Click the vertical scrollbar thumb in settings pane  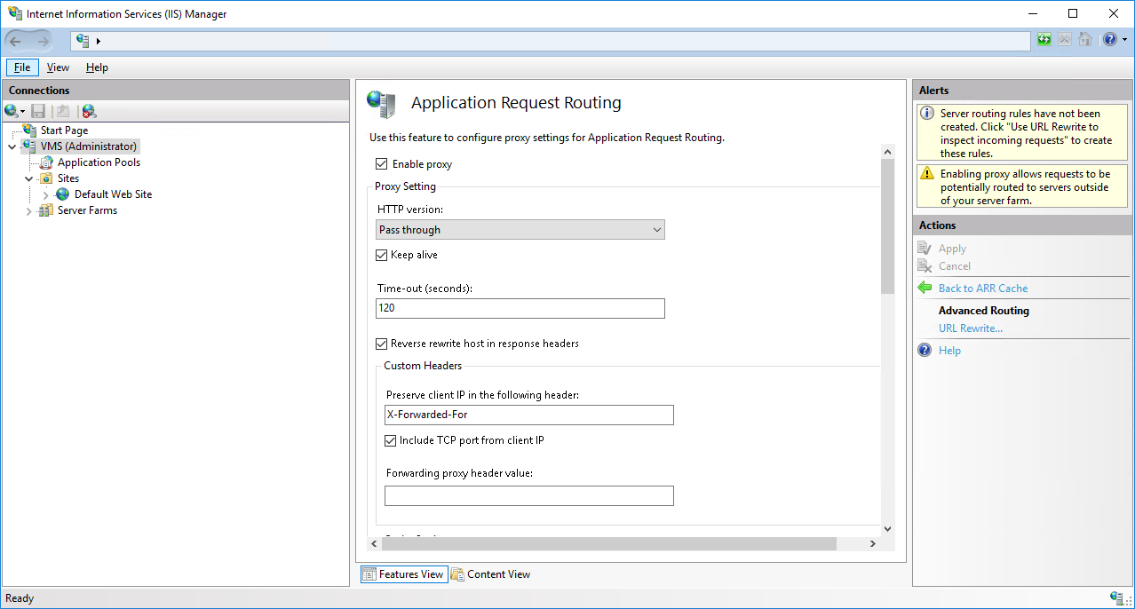pos(888,226)
